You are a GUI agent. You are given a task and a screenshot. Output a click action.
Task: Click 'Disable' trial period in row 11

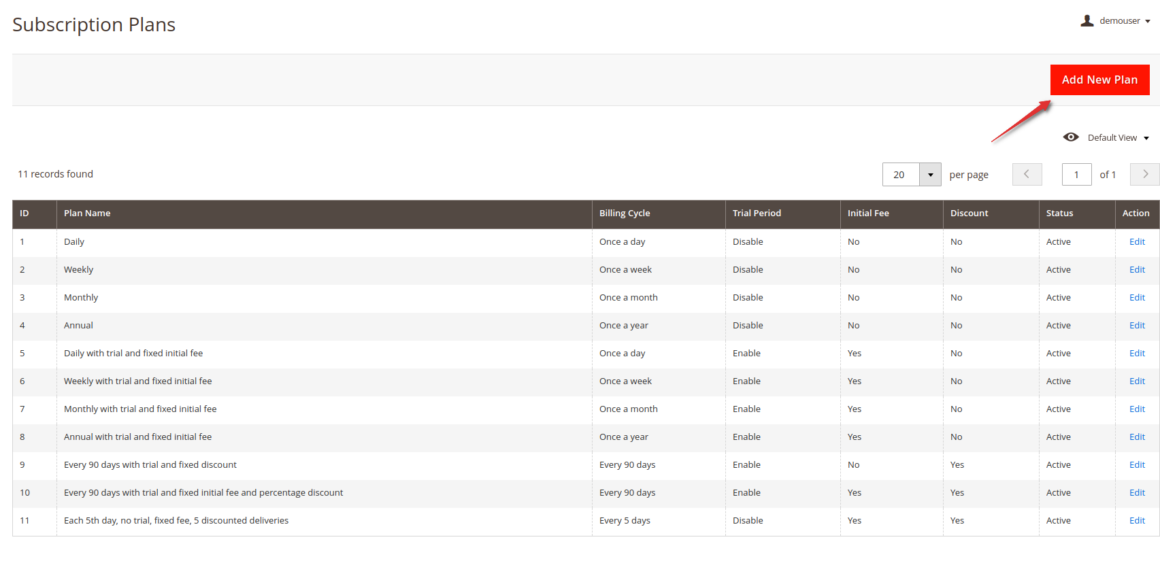[748, 521]
